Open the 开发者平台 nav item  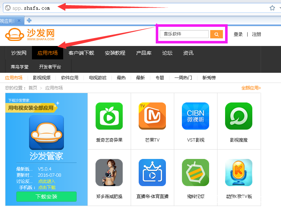(50, 67)
